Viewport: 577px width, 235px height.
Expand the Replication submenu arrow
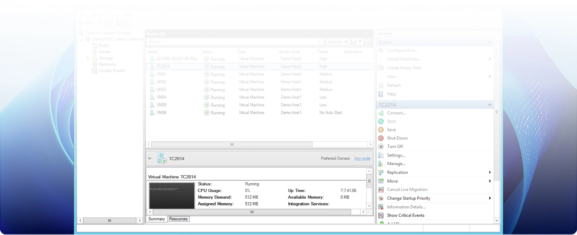click(489, 172)
